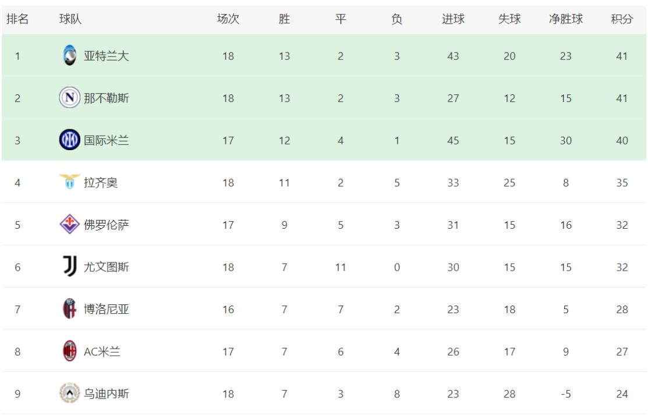Click the 排名 rank column header
The width and height of the screenshot is (648, 415).
coord(17,19)
